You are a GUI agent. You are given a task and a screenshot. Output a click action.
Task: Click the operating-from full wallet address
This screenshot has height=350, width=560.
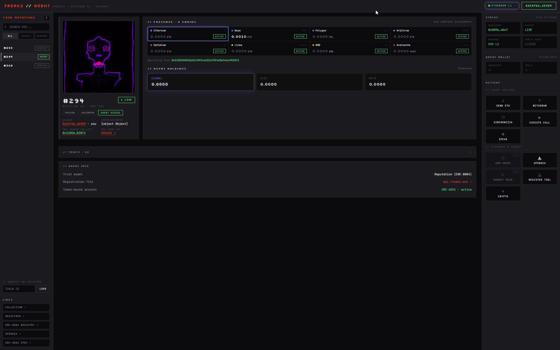(x=205, y=60)
